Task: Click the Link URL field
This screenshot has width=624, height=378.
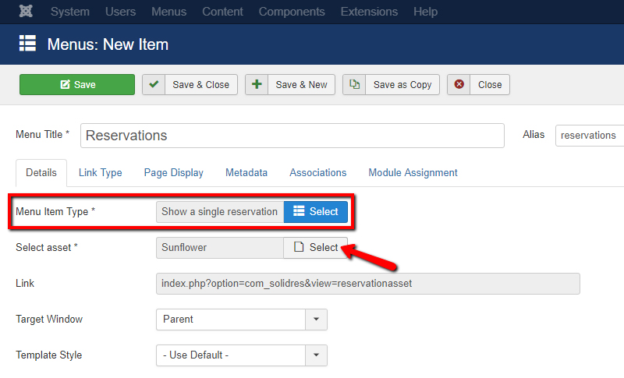Action: (367, 284)
